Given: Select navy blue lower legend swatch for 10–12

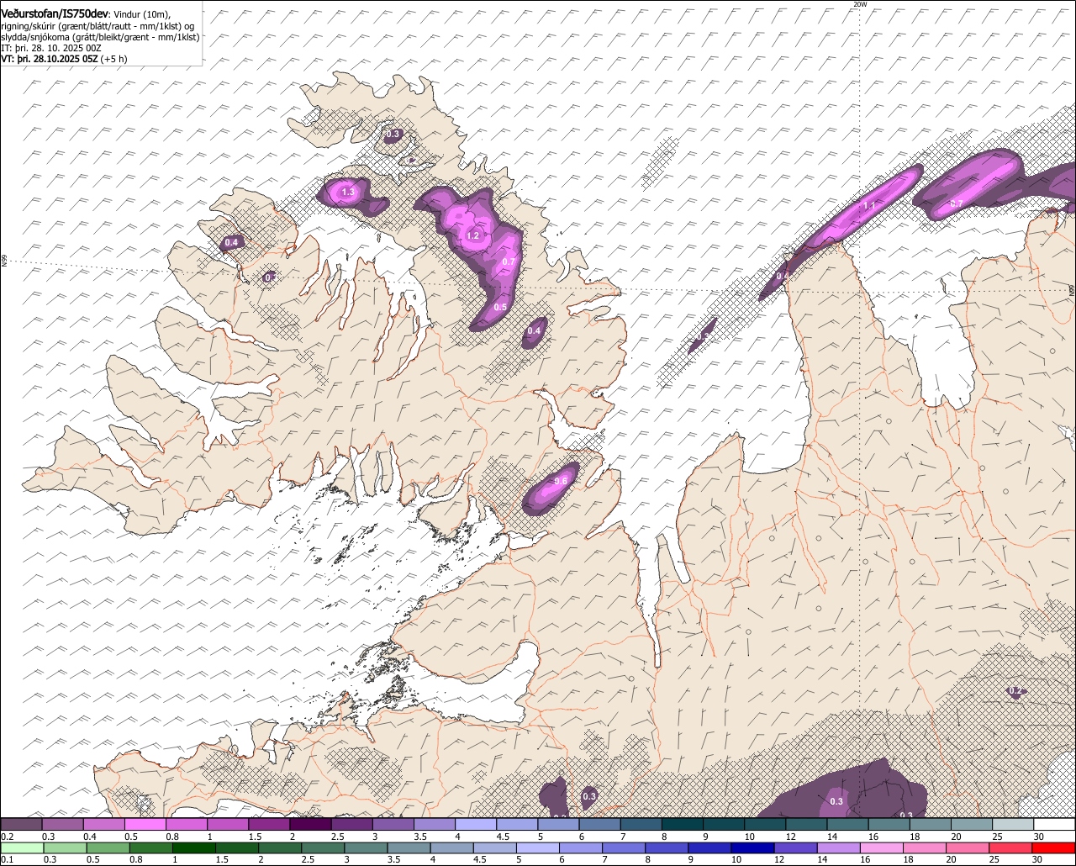Looking at the screenshot, I should (x=753, y=848).
